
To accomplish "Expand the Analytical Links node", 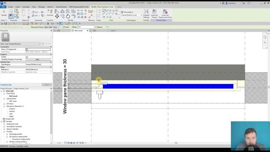I will pos(4,124).
